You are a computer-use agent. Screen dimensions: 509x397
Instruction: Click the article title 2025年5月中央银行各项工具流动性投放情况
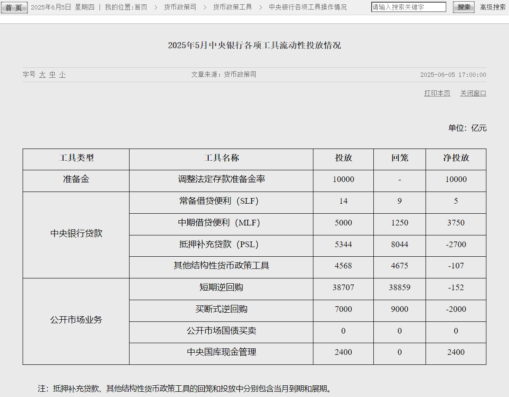coord(254,46)
